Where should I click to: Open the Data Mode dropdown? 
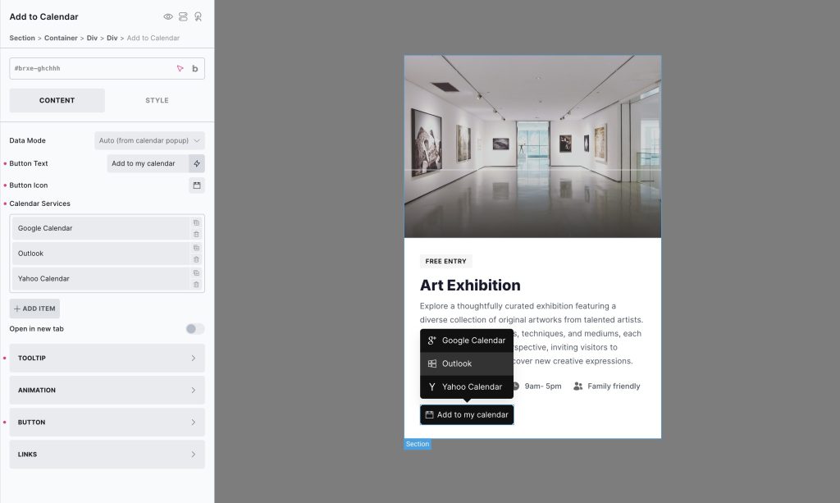click(x=149, y=140)
